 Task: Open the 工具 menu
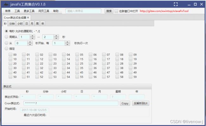click(17, 11)
